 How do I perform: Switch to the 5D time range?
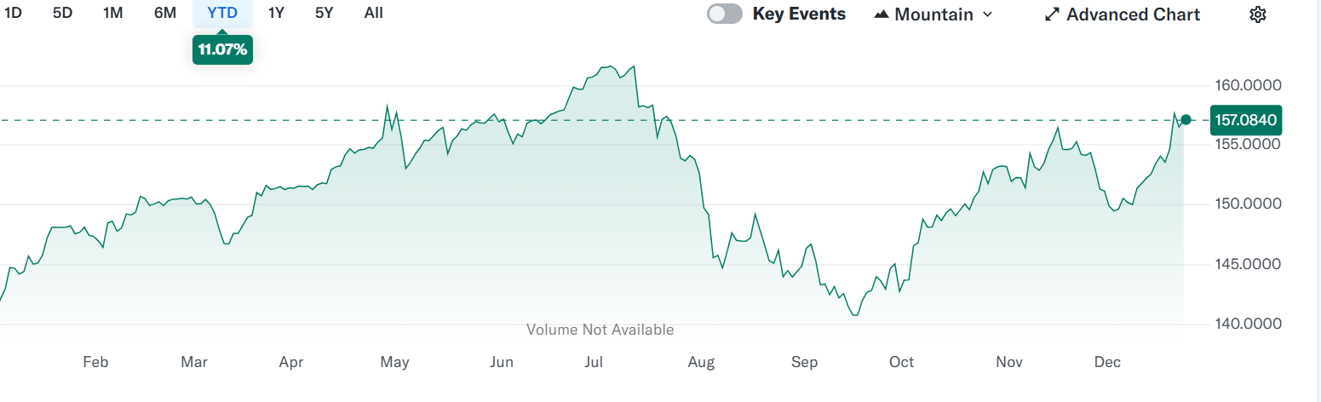pos(62,13)
